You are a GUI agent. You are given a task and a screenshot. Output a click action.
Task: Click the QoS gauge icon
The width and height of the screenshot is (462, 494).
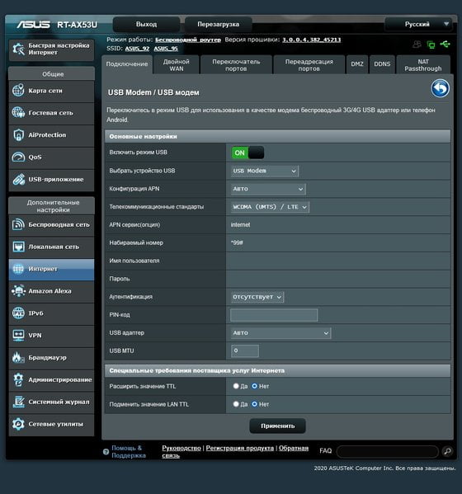18,157
